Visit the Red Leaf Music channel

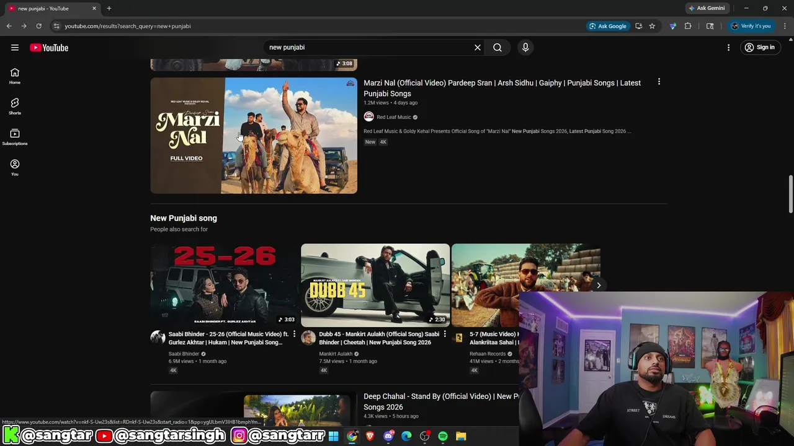394,117
